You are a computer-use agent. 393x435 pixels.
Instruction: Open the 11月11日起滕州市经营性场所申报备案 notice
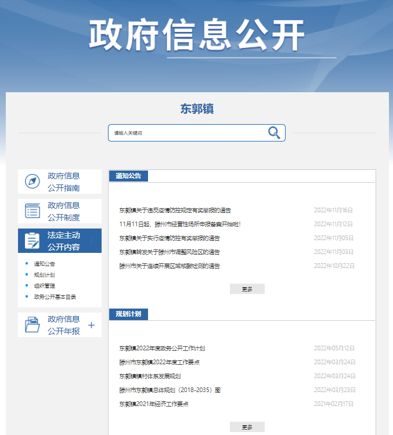(x=179, y=224)
